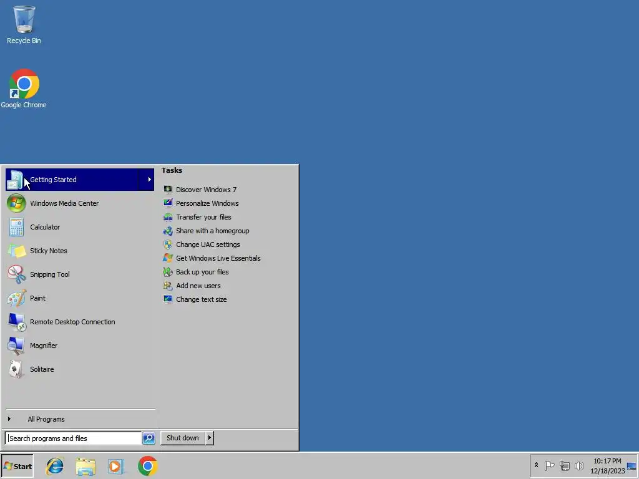Click the Change text size text
Viewport: 639px width, 479px height.
coord(201,299)
